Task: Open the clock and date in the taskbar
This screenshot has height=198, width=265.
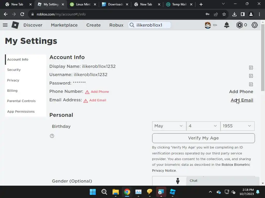Action: tap(247, 192)
